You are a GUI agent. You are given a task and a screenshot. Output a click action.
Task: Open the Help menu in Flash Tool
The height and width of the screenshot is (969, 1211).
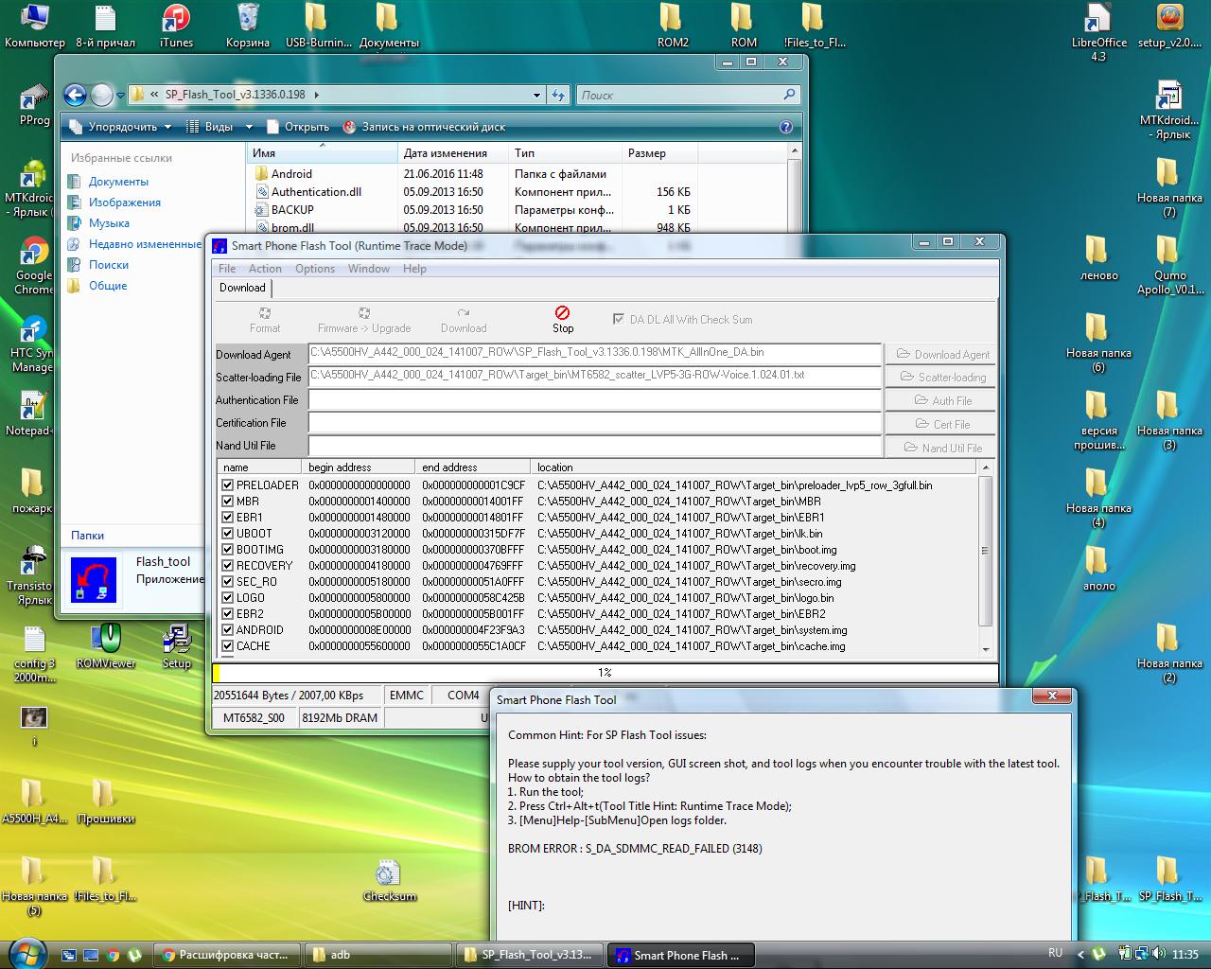point(414,269)
